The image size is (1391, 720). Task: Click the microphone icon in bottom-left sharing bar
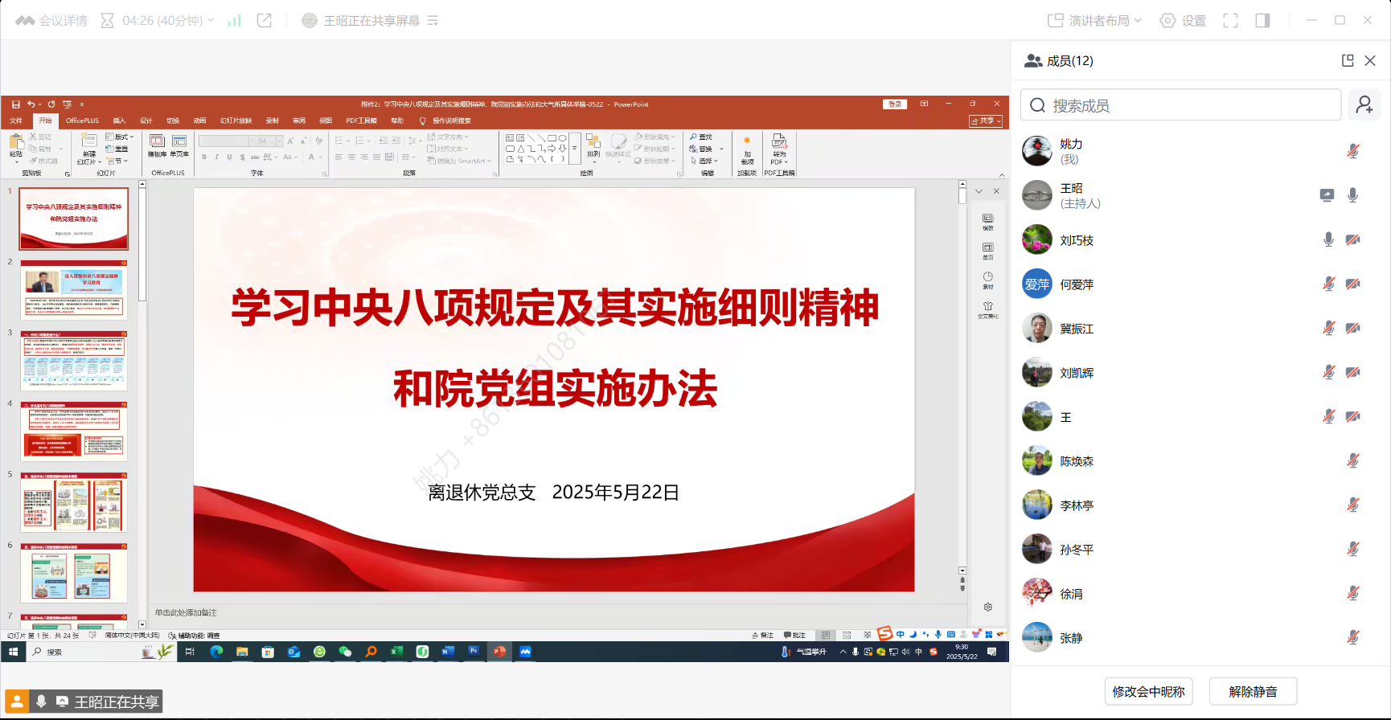click(x=41, y=702)
